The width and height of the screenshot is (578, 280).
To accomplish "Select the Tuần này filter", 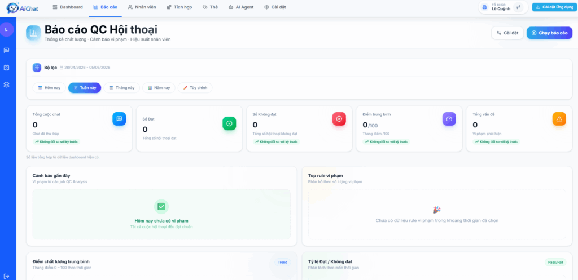I will click(x=85, y=88).
